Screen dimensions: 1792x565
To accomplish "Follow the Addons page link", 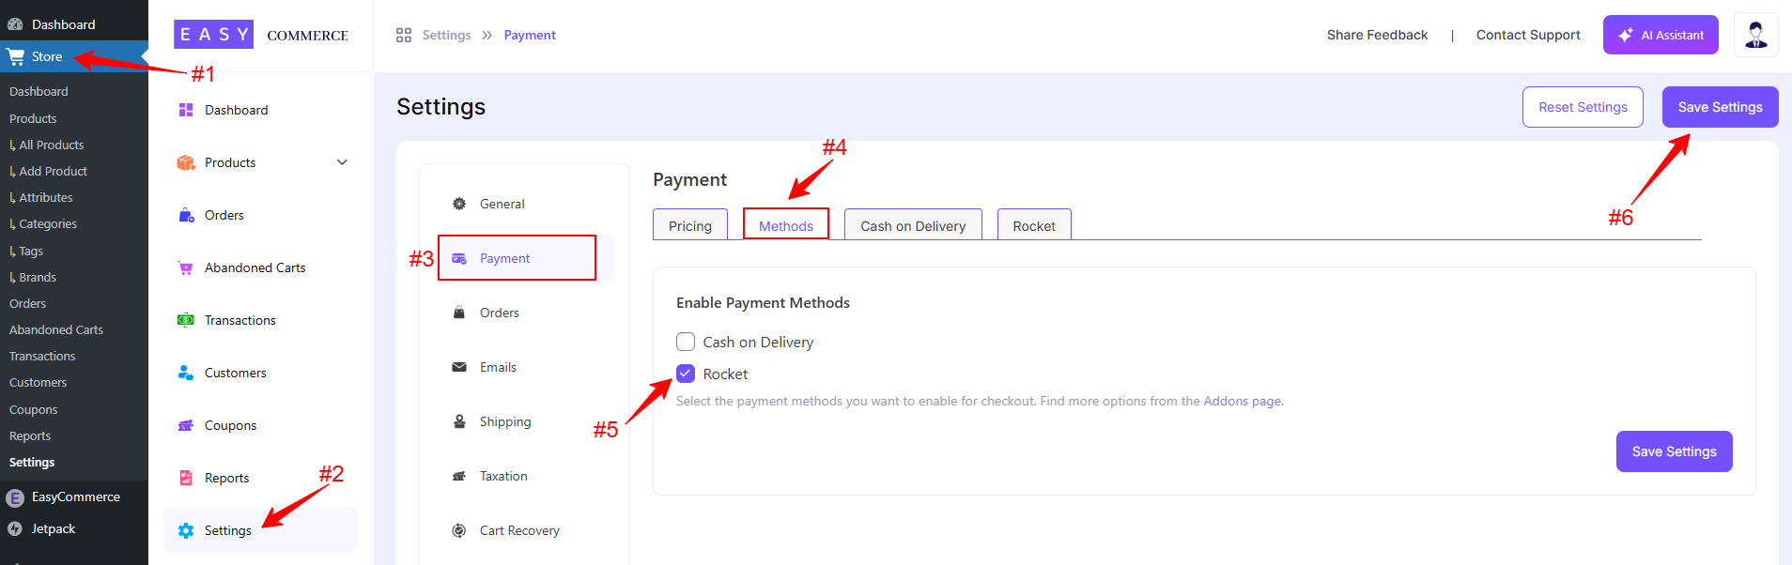I will pyautogui.click(x=1243, y=401).
